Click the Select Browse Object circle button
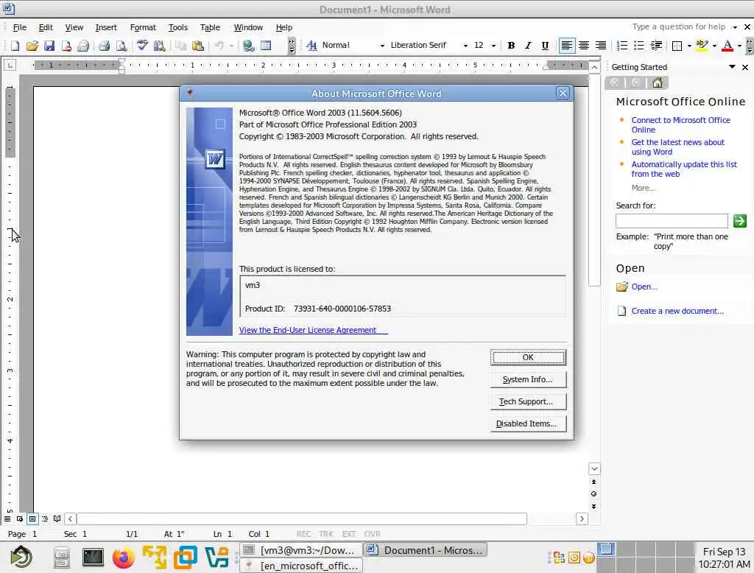The width and height of the screenshot is (754, 573). (x=594, y=494)
